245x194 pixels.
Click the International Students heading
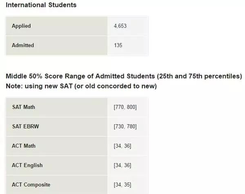click(x=41, y=5)
